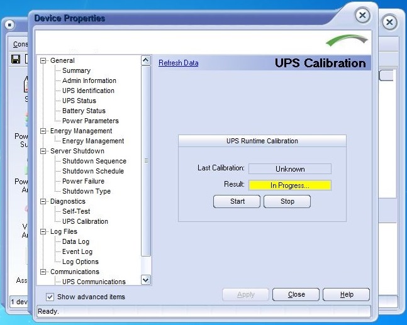Screen dimensions: 407x325
Task: Collapse the Log Files tree node
Action: pyautogui.click(x=43, y=231)
